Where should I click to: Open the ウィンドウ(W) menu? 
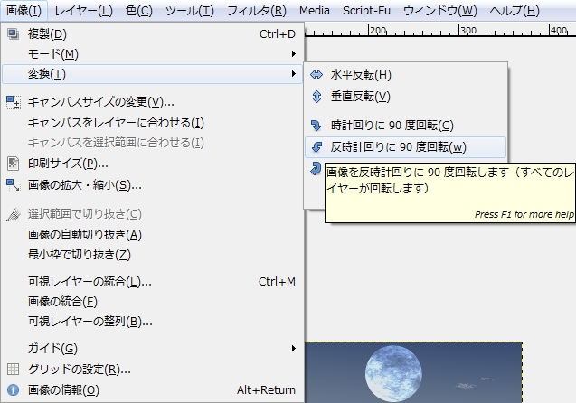coord(440,11)
